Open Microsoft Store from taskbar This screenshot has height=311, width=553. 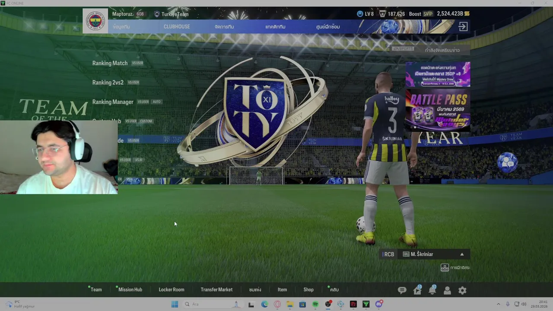(x=302, y=304)
